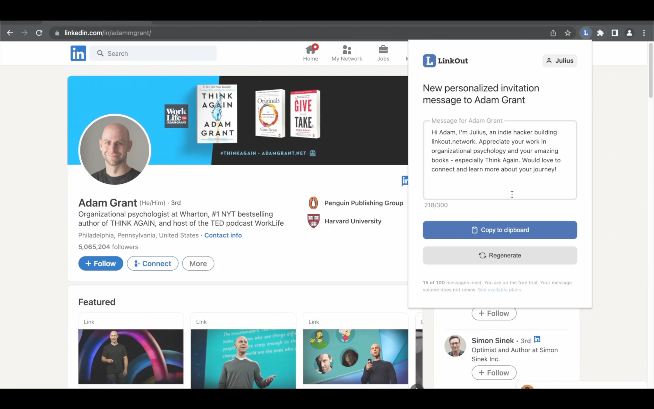Regenerate the invitation message
The height and width of the screenshot is (409, 654).
point(500,255)
